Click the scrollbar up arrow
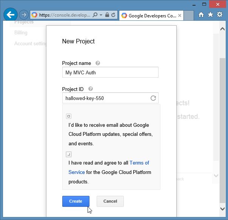Viewport: 228px width, 220px height. click(x=222, y=29)
